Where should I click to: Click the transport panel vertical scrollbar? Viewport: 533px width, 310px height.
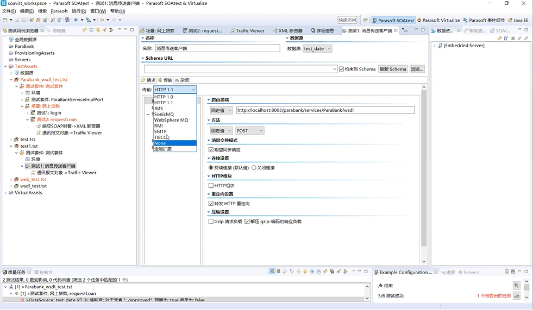[424, 168]
